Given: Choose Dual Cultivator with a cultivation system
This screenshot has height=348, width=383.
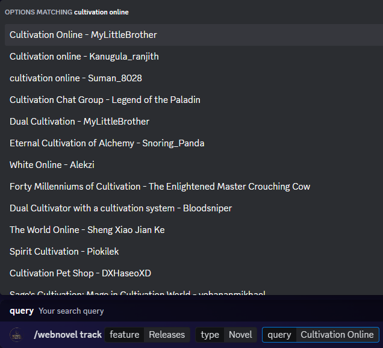Looking at the screenshot, I should click(120, 208).
